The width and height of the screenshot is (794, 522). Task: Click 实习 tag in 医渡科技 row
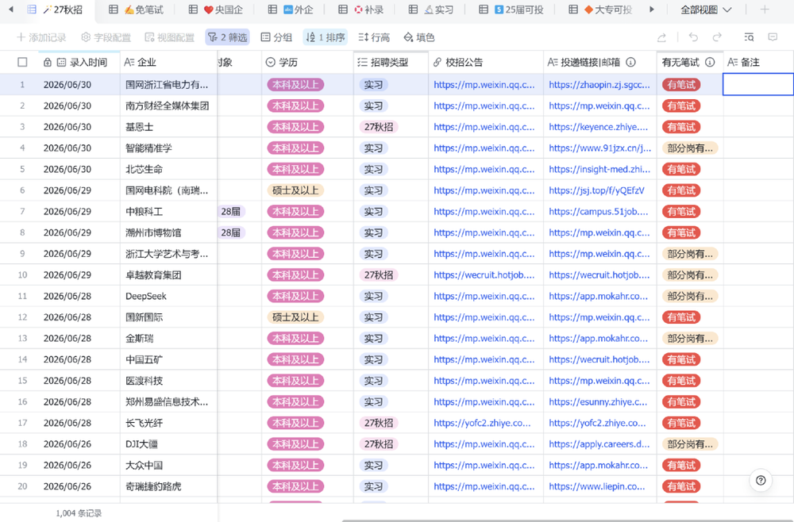tap(373, 381)
